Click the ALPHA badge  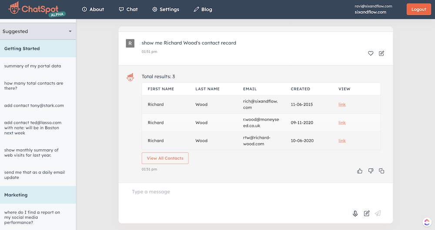(x=57, y=14)
